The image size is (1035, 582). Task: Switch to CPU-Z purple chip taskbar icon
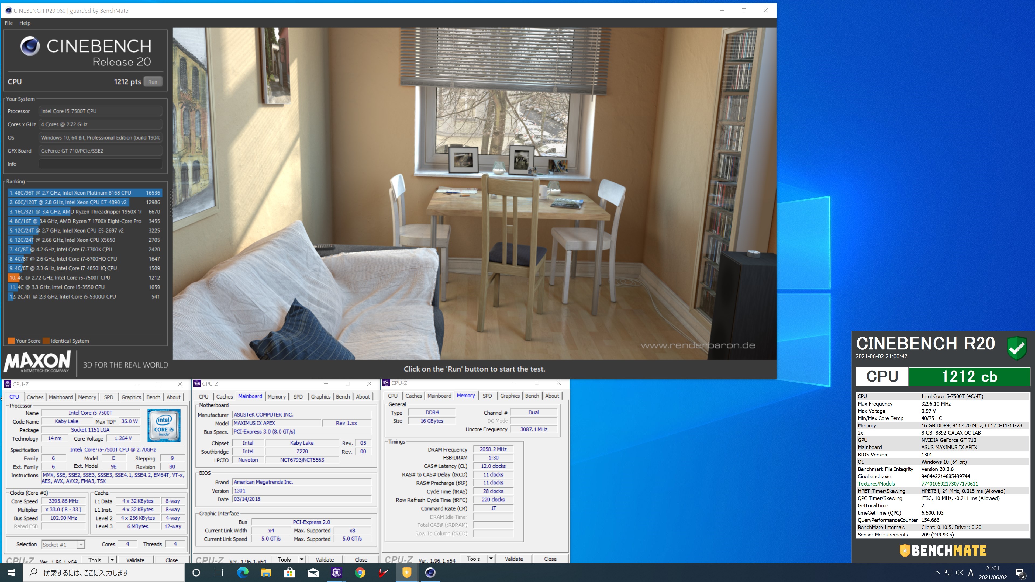336,572
